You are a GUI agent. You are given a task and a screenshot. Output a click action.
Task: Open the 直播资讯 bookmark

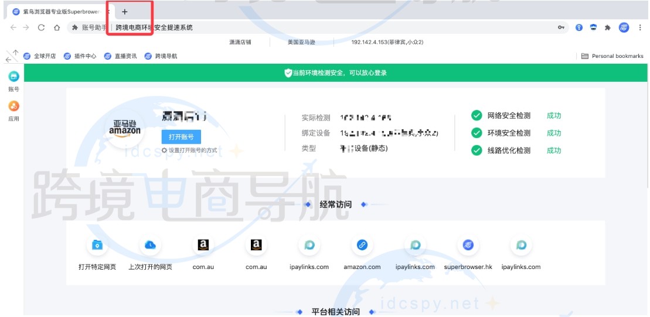coord(121,56)
